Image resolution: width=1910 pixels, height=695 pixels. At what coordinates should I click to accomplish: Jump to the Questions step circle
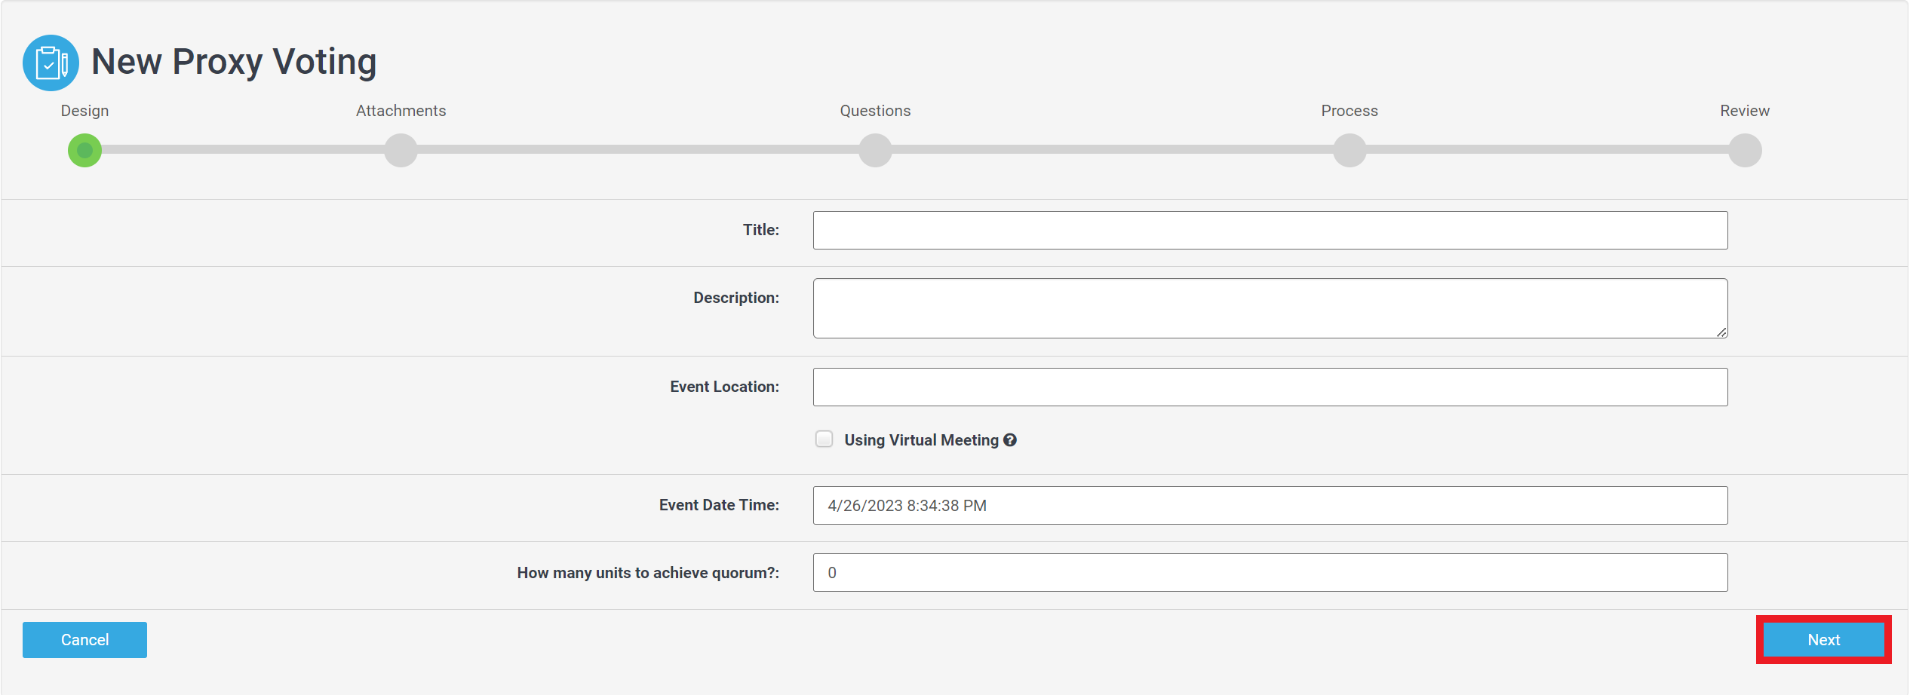tap(875, 150)
